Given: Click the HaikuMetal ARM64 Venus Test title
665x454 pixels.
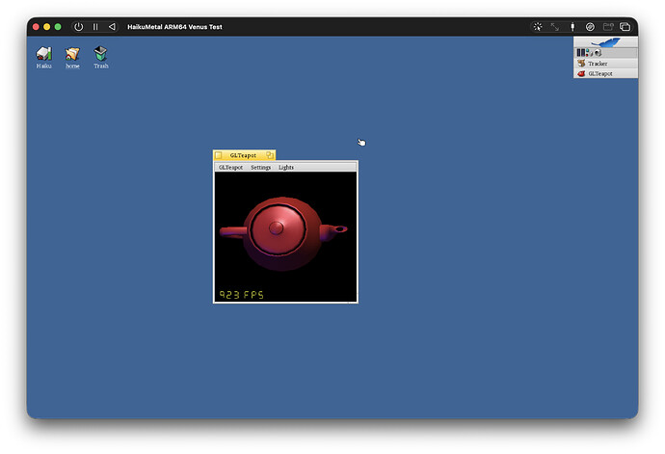Looking at the screenshot, I should [174, 27].
